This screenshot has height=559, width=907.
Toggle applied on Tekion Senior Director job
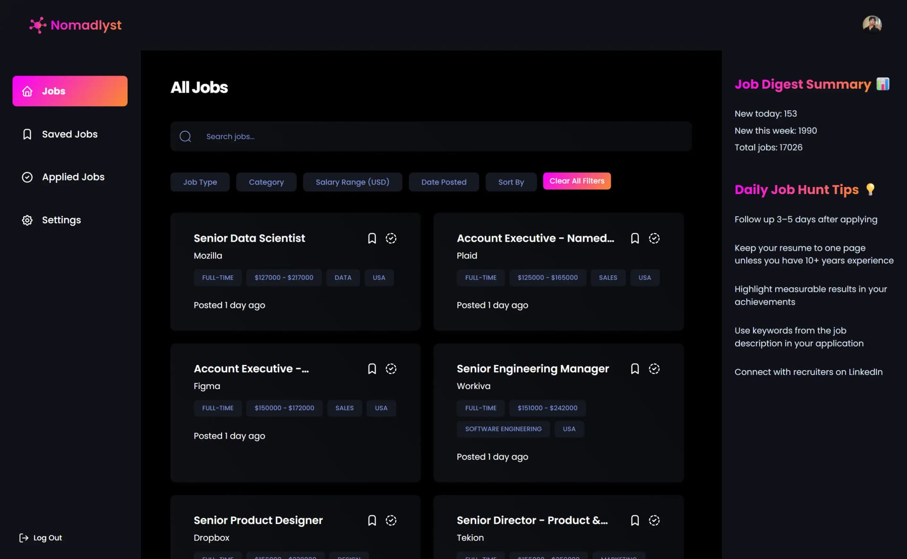(654, 520)
